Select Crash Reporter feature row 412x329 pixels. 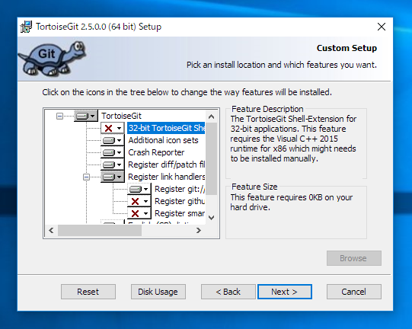click(x=156, y=152)
